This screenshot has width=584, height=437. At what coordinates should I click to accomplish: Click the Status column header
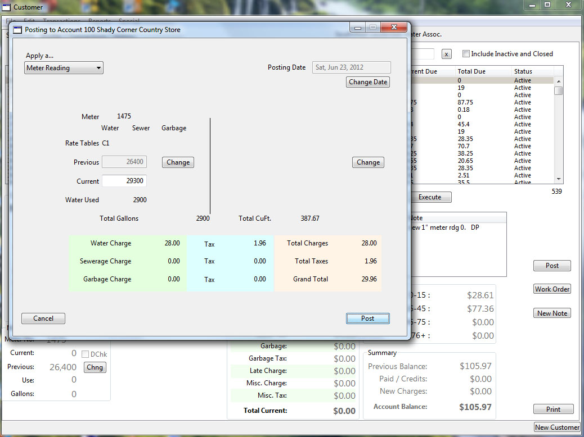[x=533, y=71]
